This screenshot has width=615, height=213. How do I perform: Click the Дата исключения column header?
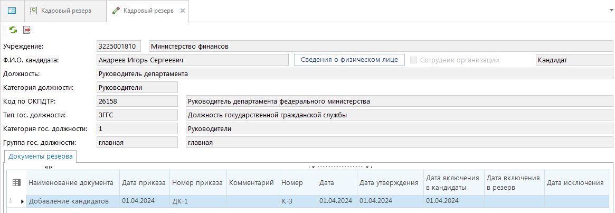click(x=575, y=183)
